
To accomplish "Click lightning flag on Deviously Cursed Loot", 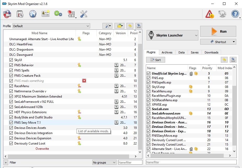I will pos(79,143).
